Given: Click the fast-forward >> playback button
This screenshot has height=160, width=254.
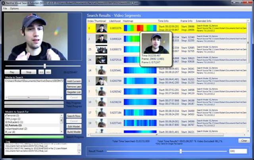Looking at the screenshot, I should pyautogui.click(x=48, y=72).
